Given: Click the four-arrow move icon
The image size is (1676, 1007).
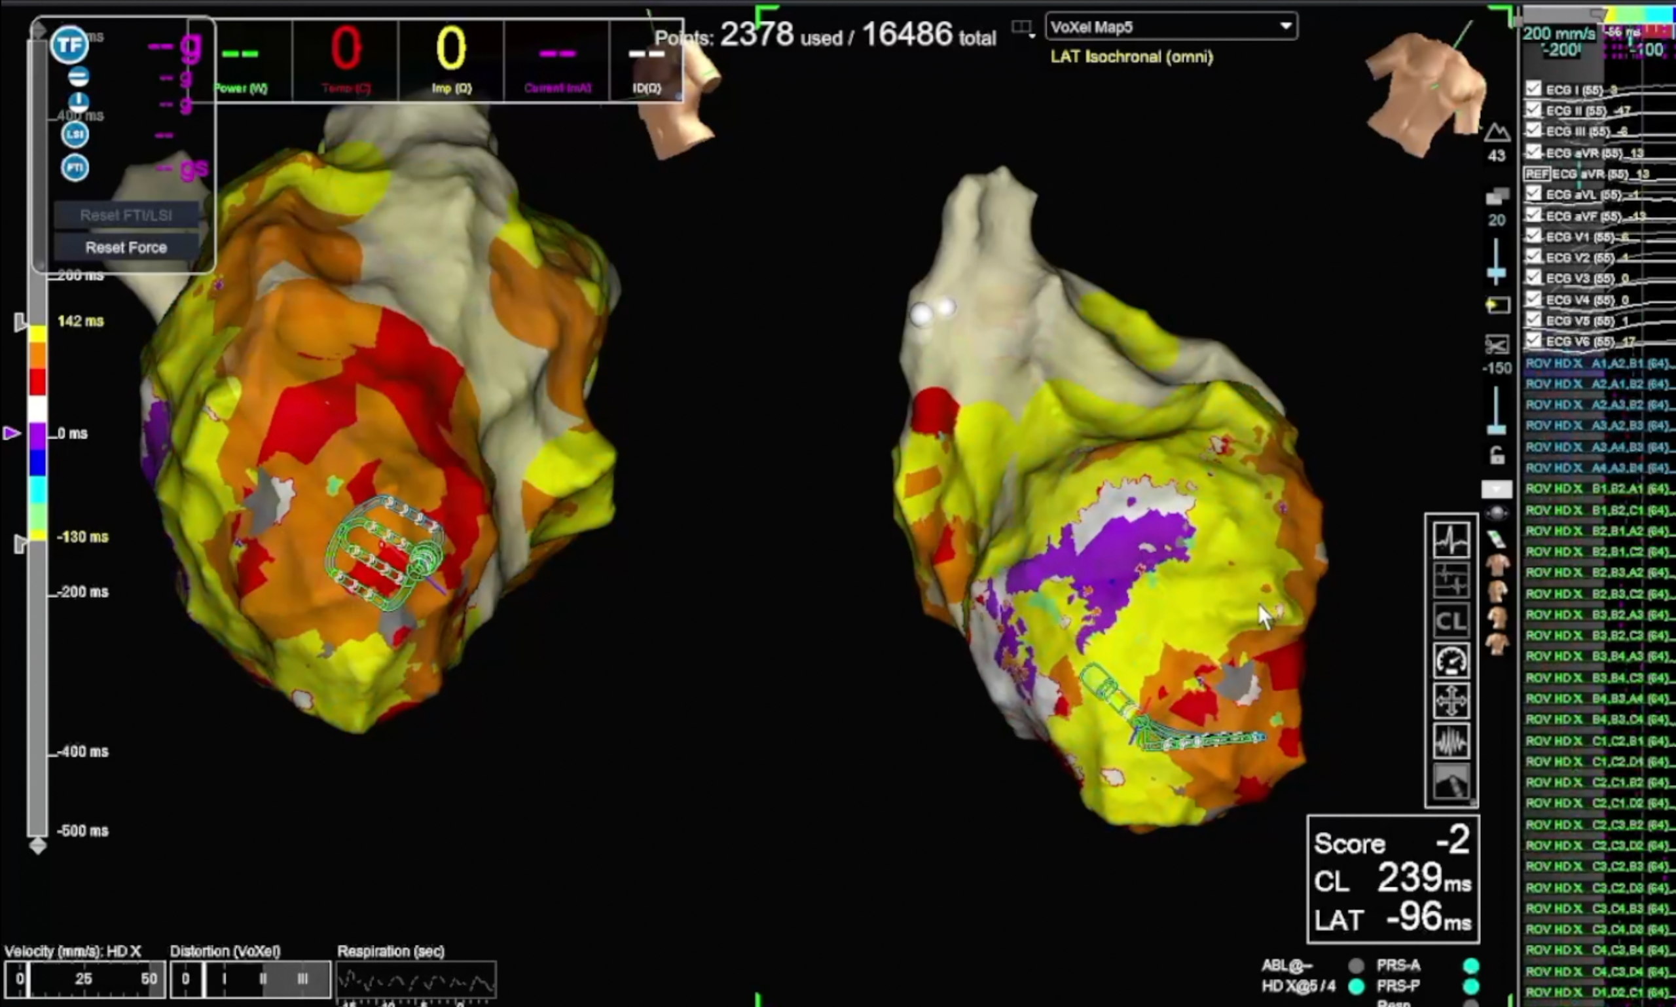Looking at the screenshot, I should pos(1451,701).
